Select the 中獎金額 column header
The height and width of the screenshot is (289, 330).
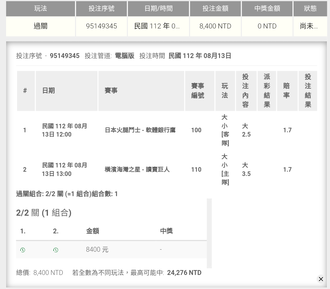pos(267,9)
